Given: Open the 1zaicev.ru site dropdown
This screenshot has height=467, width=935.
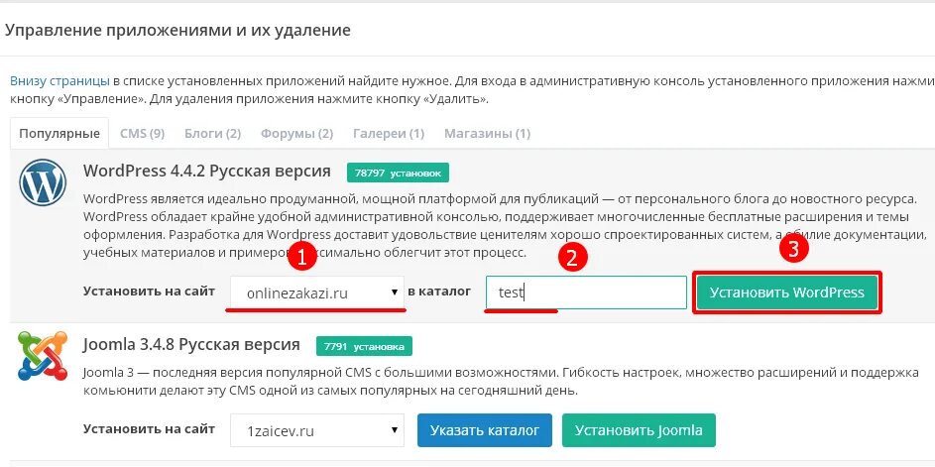Looking at the screenshot, I should click(x=317, y=430).
